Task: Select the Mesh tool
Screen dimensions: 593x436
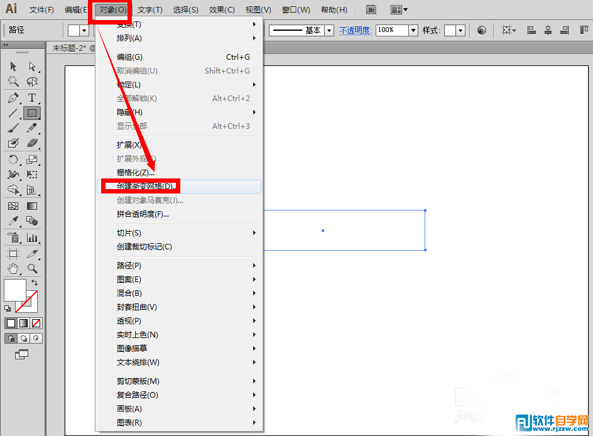Action: [x=13, y=206]
